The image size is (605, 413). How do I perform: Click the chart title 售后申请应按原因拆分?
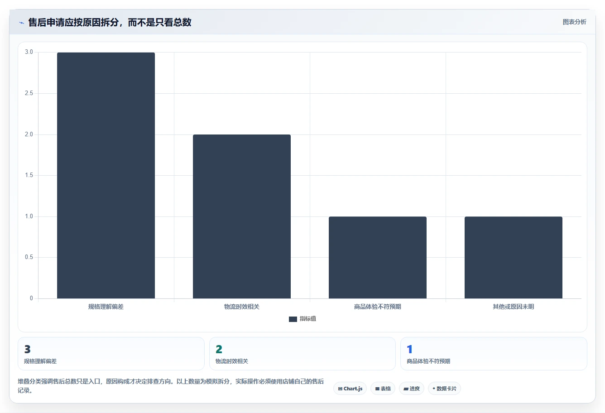pos(110,22)
